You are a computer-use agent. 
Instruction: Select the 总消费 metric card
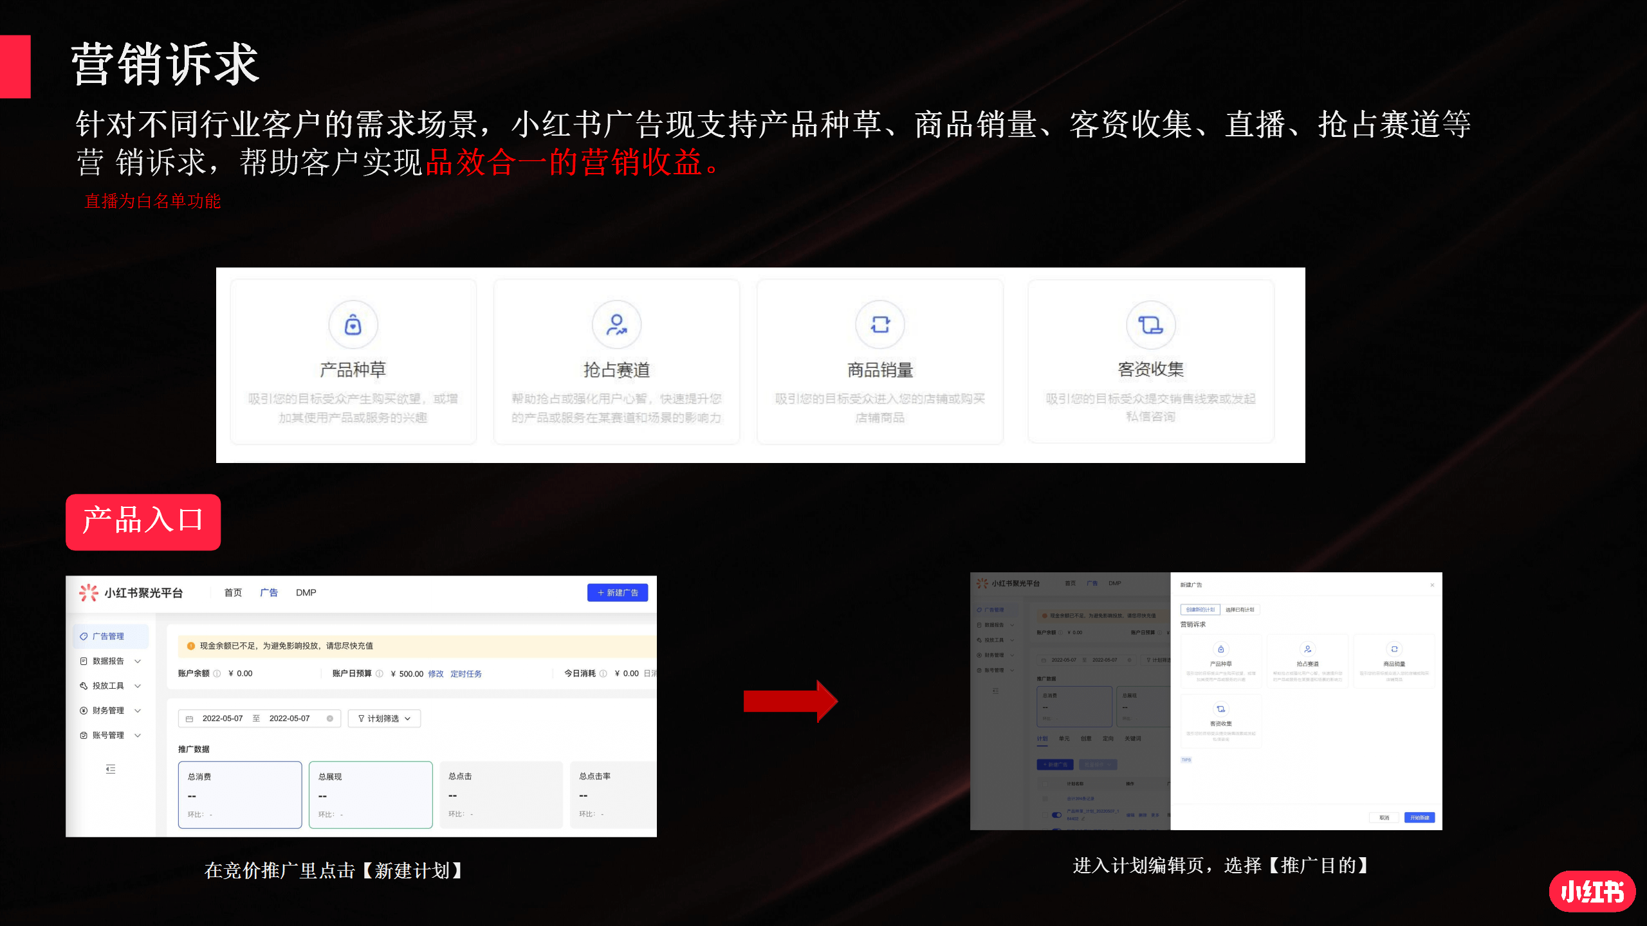pos(240,795)
